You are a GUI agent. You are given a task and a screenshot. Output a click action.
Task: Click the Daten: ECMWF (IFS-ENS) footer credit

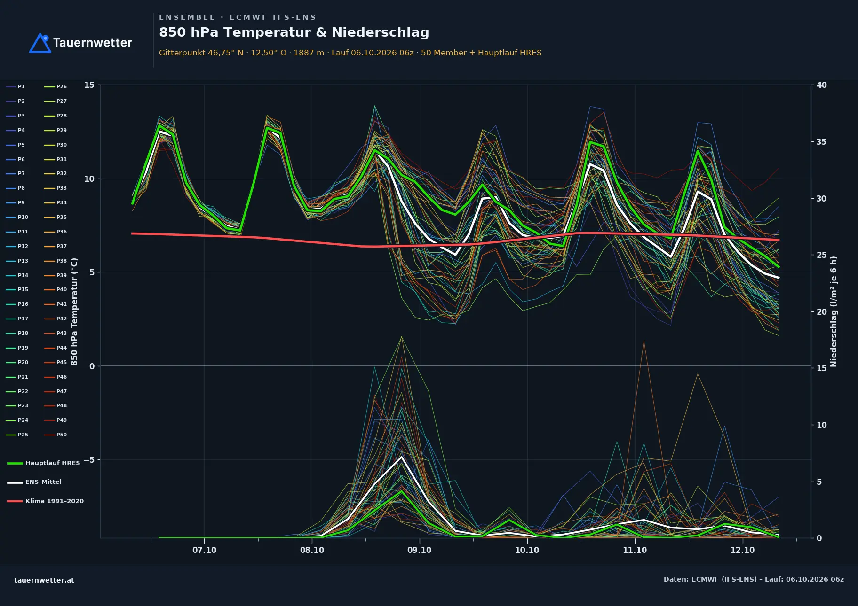click(754, 579)
